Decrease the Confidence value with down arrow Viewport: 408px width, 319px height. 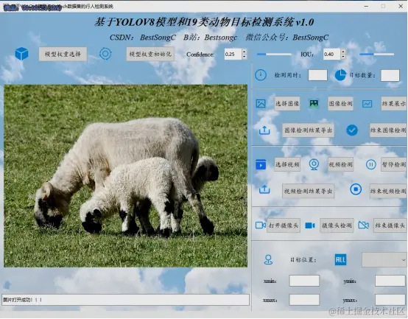pyautogui.click(x=244, y=57)
